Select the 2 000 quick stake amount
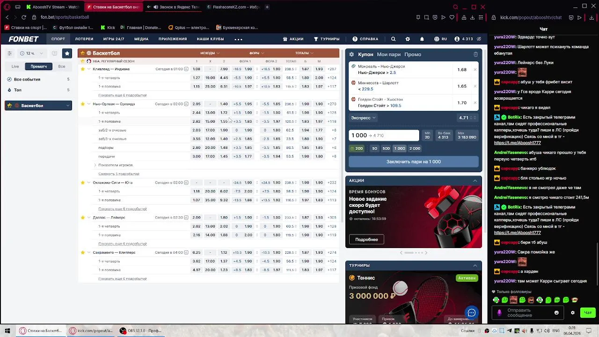This screenshot has height=337, width=599. tap(415, 148)
